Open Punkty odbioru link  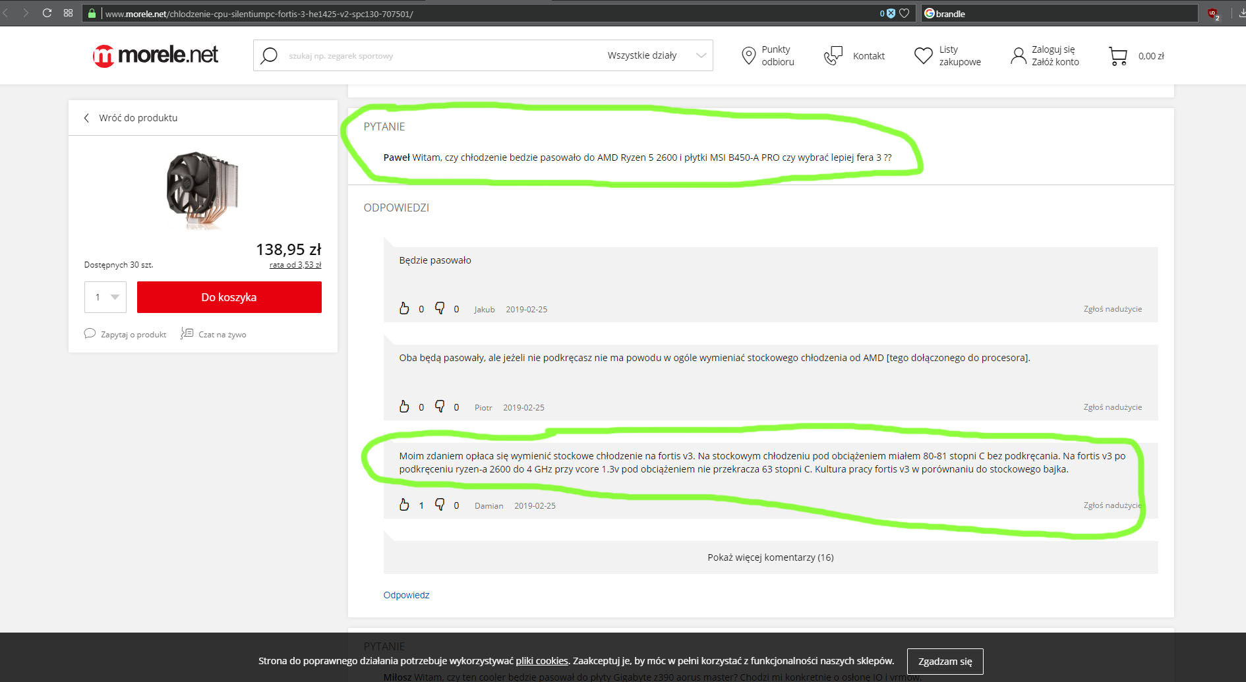[x=778, y=55]
